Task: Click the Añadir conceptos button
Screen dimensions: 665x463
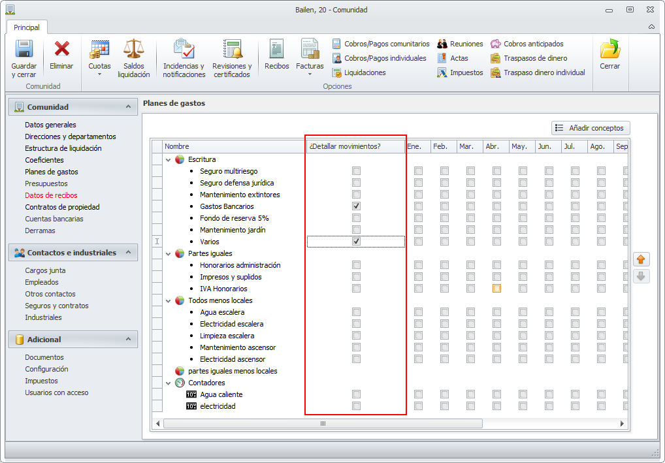Action: [x=591, y=128]
